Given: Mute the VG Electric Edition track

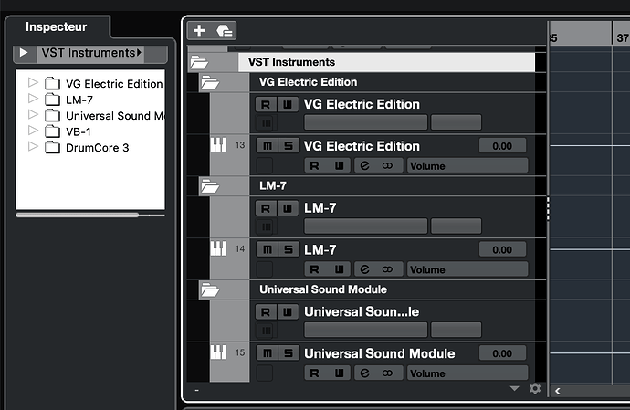Looking at the screenshot, I should tap(266, 146).
